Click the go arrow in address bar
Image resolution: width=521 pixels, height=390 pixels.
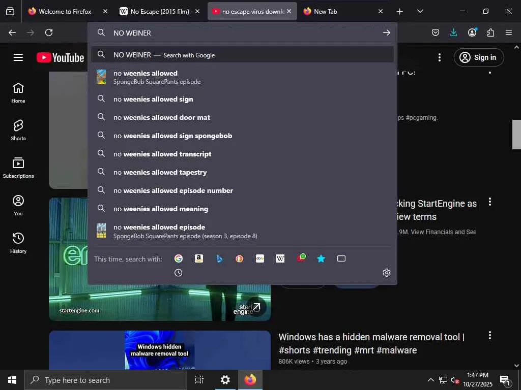pyautogui.click(x=387, y=32)
